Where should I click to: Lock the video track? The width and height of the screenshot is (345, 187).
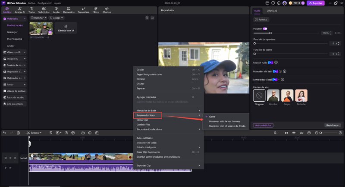click(x=6, y=158)
